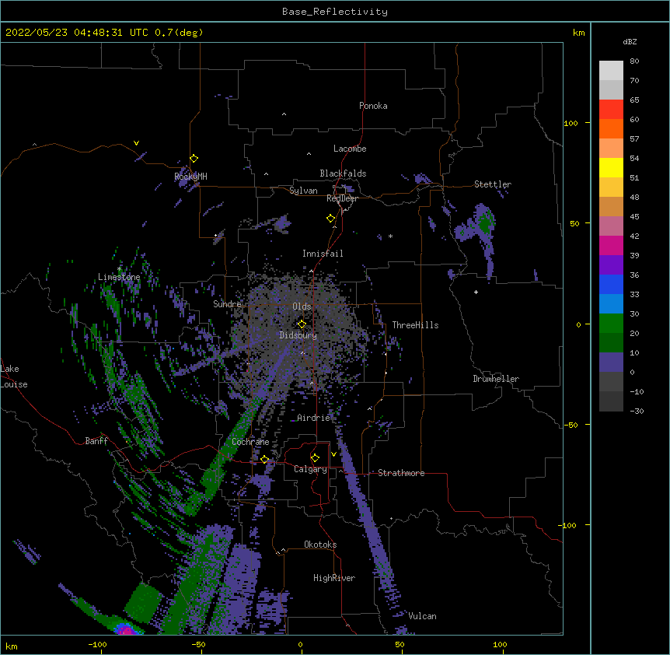Select the purple 36-39 dBZ legend swatch
Image resolution: width=670 pixels, height=655 pixels.
611,265
